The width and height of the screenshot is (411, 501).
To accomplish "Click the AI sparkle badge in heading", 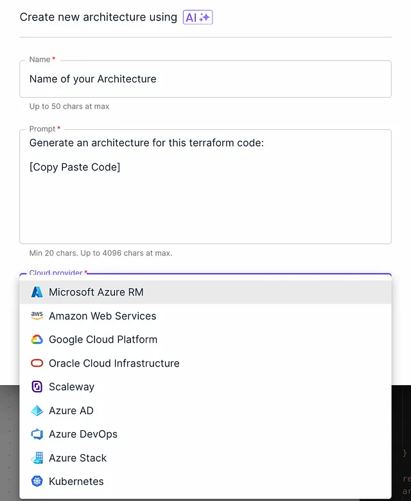I will tap(198, 17).
